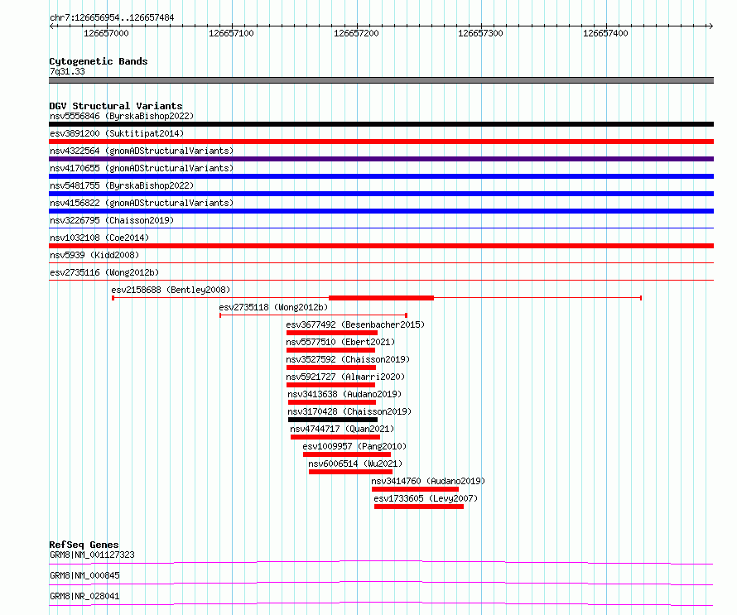Click the red bar under nsv4744717
The image size is (737, 615).
pos(335,437)
